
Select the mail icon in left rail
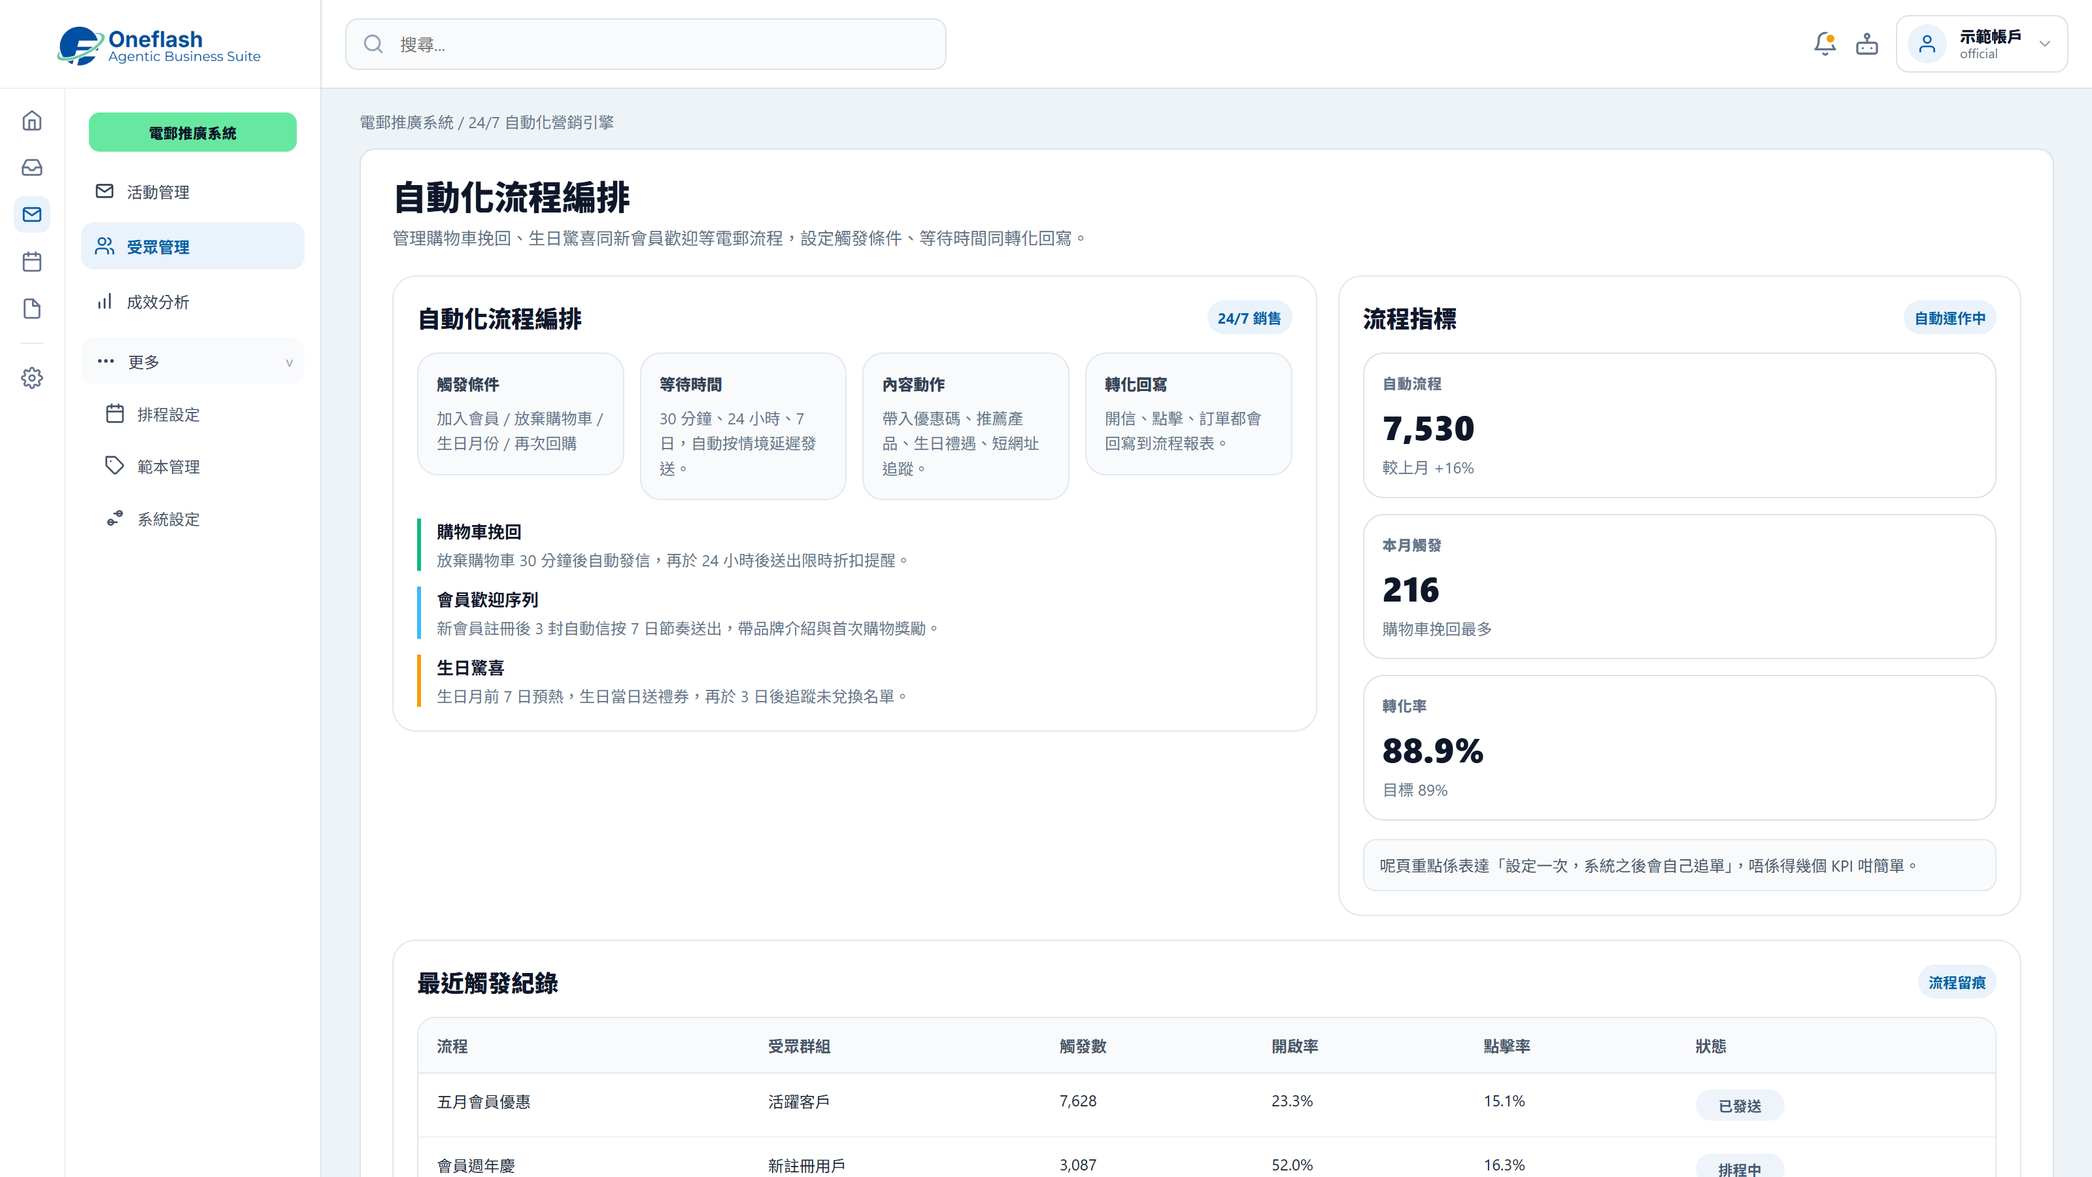31,214
